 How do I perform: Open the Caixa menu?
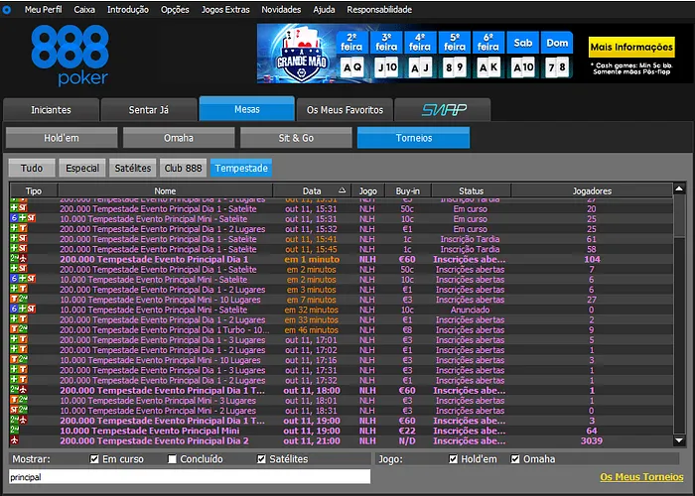pyautogui.click(x=84, y=9)
